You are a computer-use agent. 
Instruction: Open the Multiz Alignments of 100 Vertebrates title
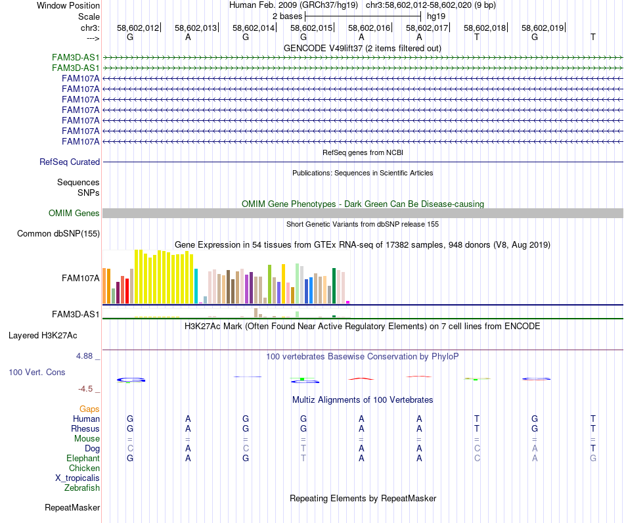click(363, 400)
